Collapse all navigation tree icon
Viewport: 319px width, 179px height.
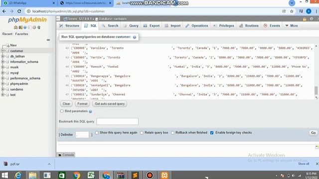[x=48, y=40]
